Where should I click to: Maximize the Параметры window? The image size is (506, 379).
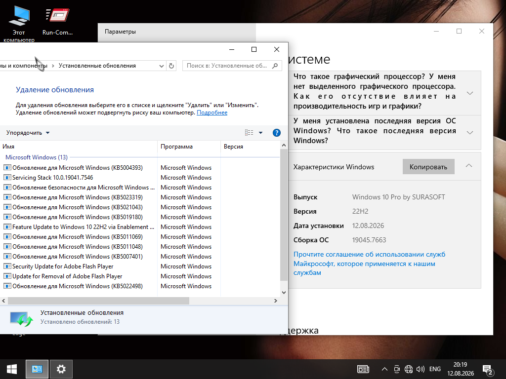pos(459,31)
